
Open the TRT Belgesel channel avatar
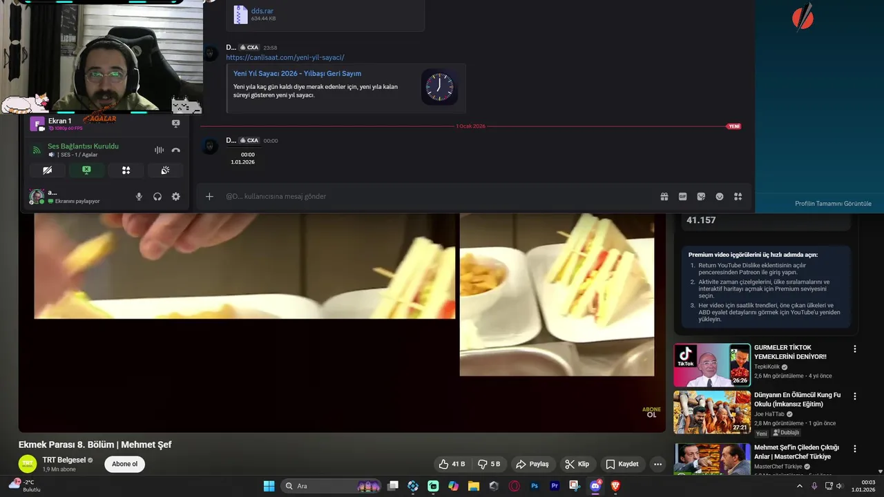(x=28, y=464)
